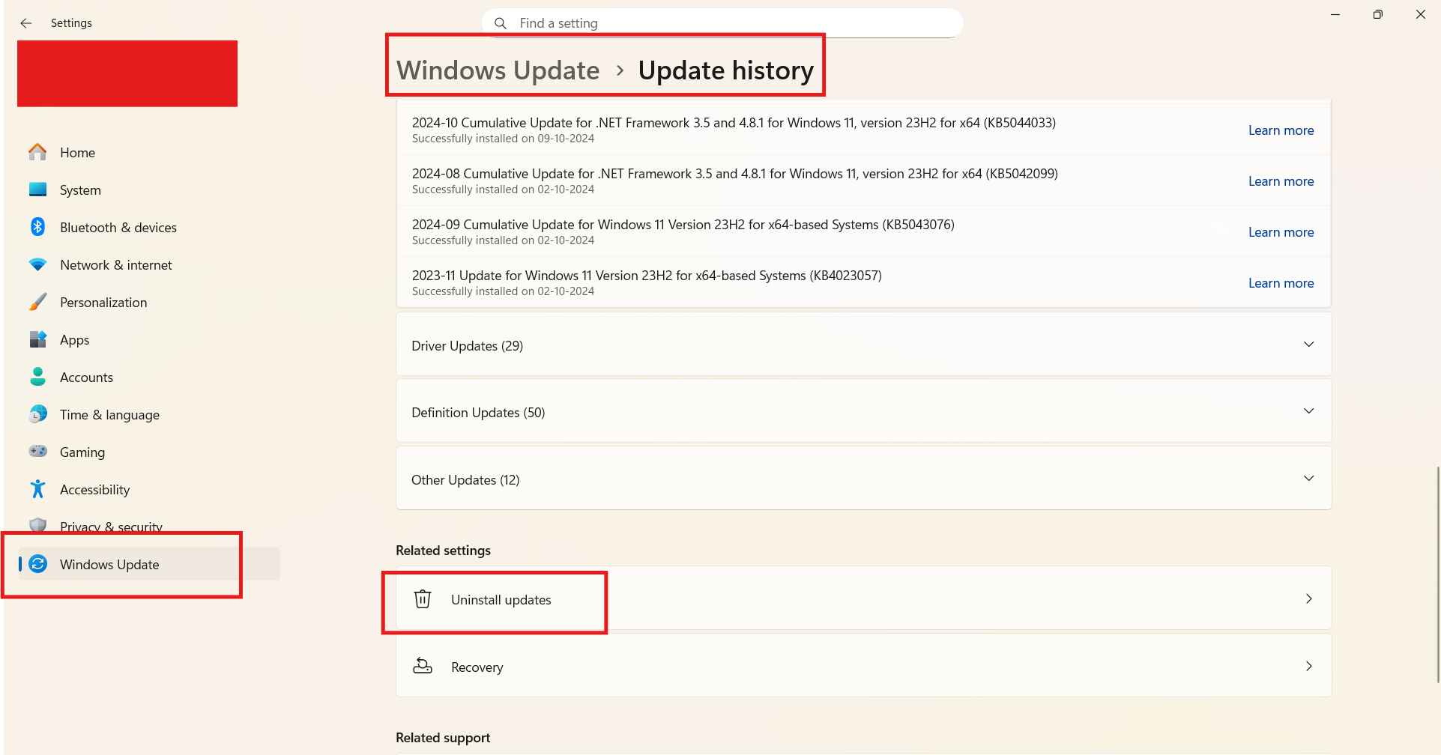Select Privacy & security in sidebar

111,526
